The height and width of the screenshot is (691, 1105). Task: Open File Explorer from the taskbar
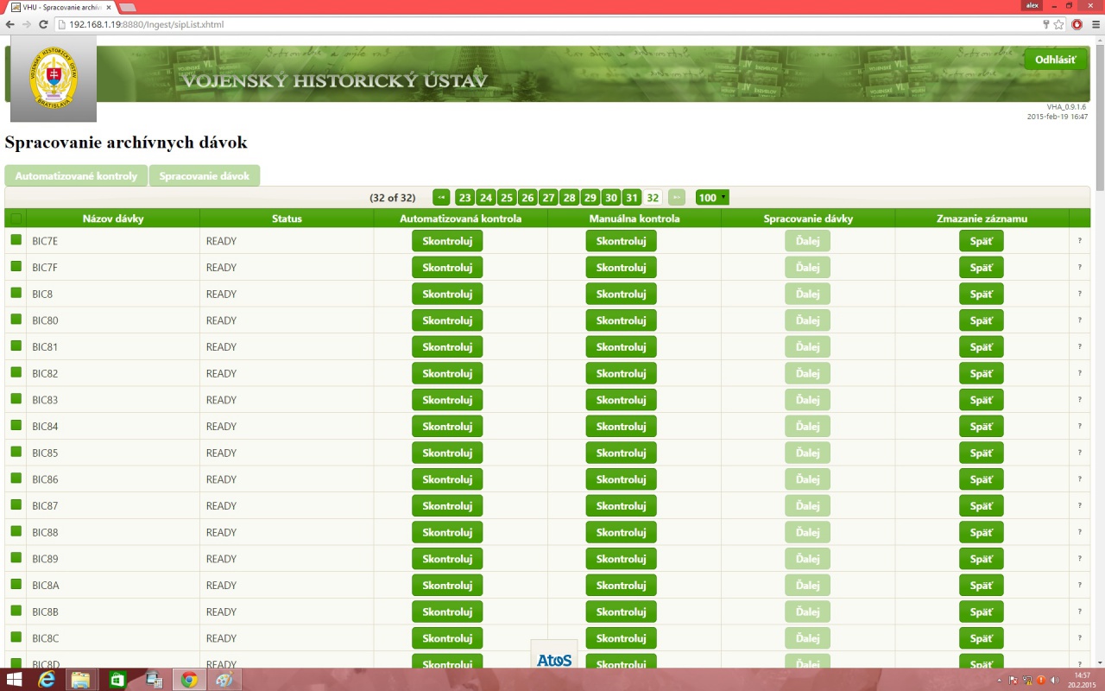coord(80,679)
